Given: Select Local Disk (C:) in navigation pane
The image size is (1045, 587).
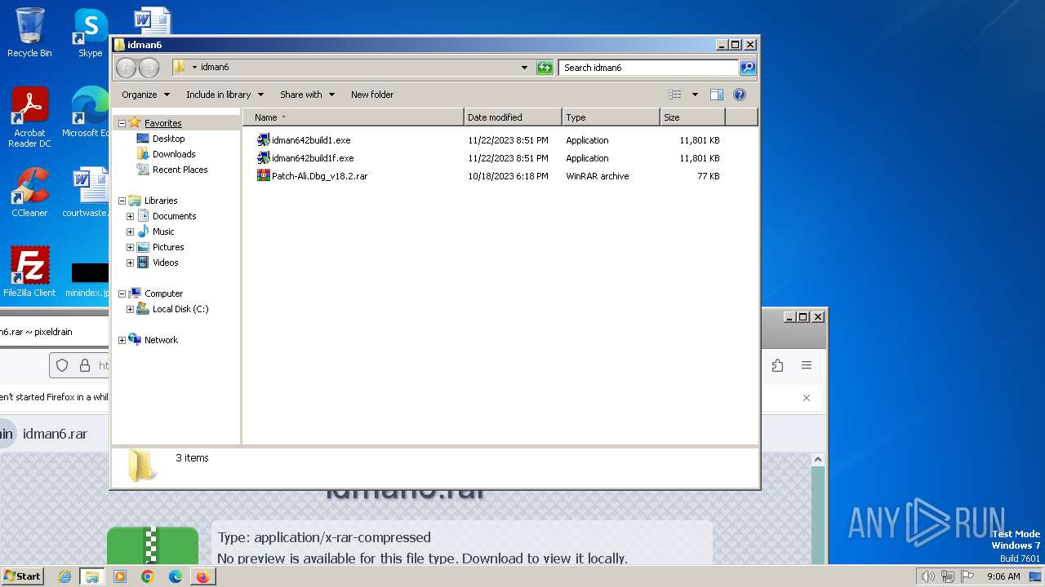Looking at the screenshot, I should [180, 309].
